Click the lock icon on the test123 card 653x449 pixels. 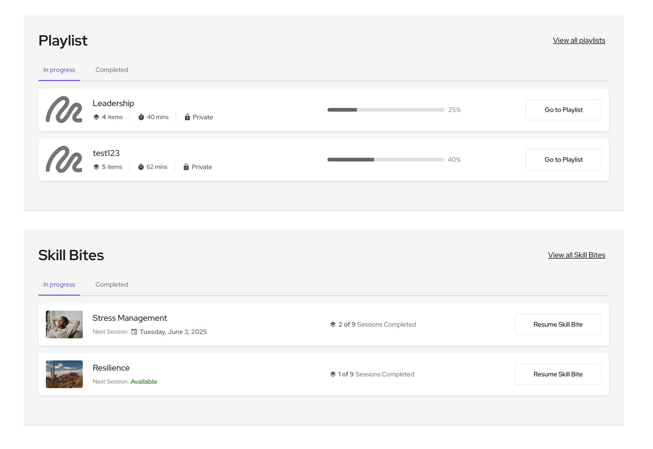(x=186, y=167)
